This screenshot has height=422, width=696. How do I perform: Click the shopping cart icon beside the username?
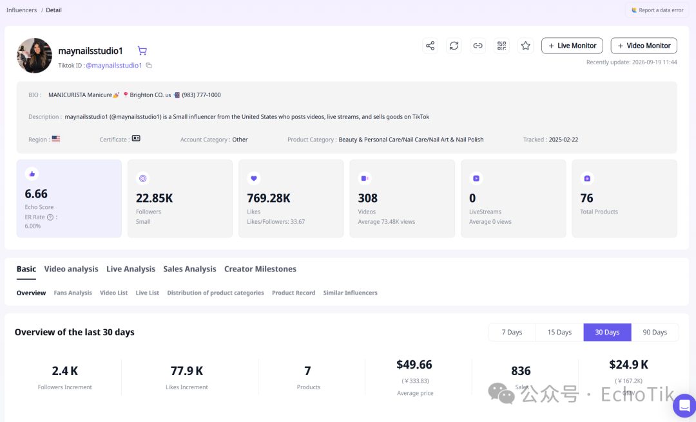(142, 51)
